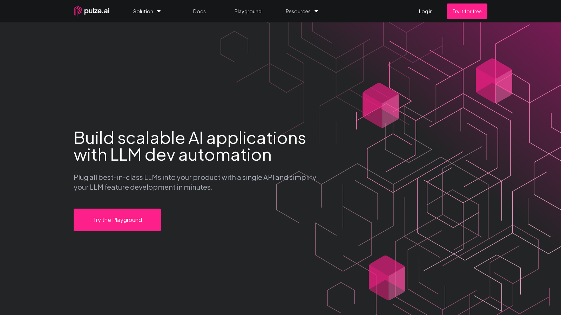Expand the arrow next to Solution

[159, 12]
